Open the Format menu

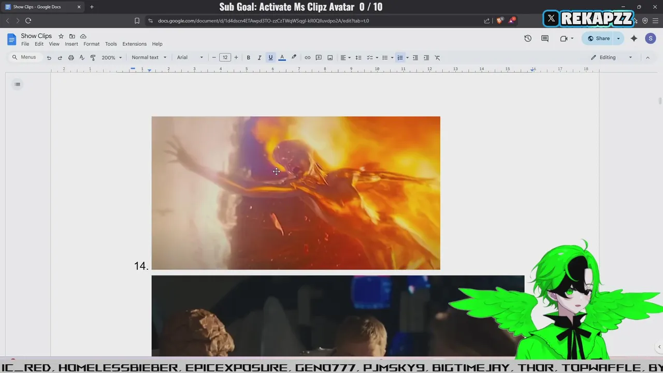pyautogui.click(x=91, y=44)
